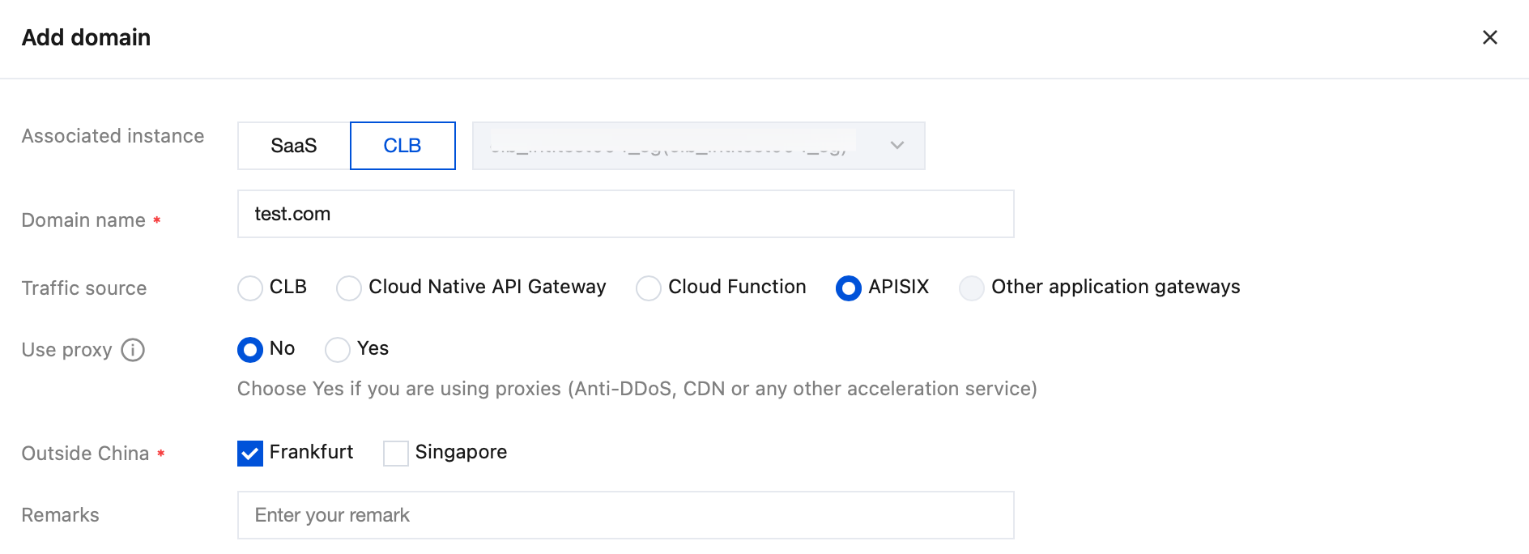Switch to the SaaS instance tab

click(x=294, y=146)
